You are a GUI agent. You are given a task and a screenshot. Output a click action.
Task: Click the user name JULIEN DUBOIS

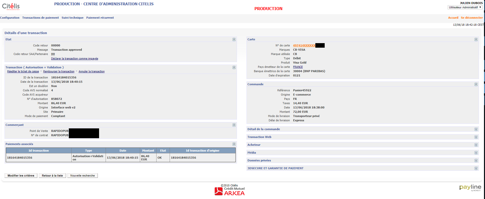coord(471,3)
